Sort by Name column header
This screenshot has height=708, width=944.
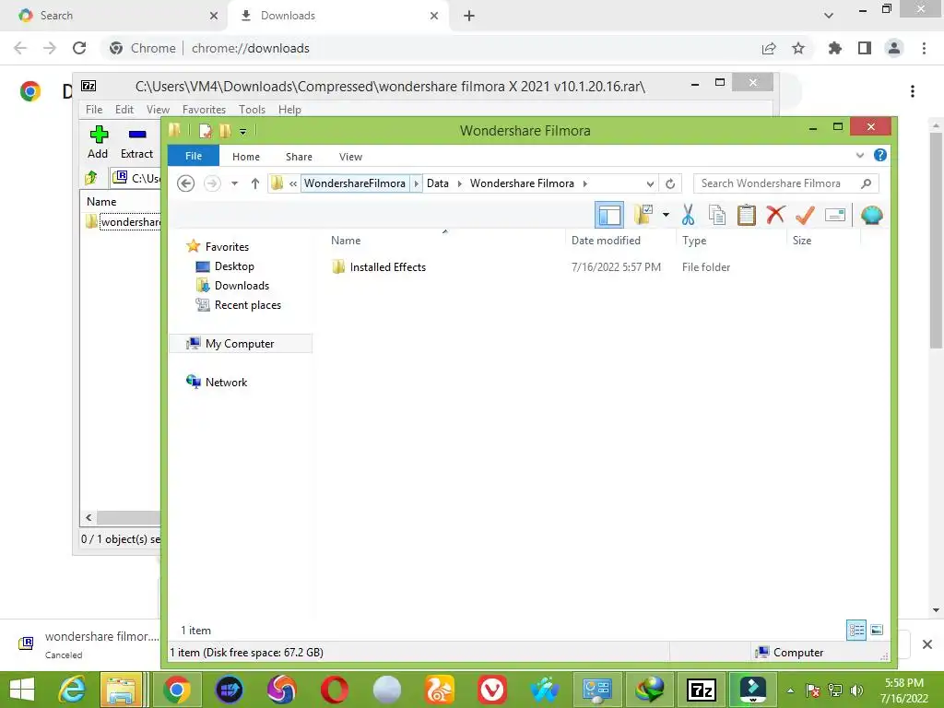pyautogui.click(x=346, y=241)
